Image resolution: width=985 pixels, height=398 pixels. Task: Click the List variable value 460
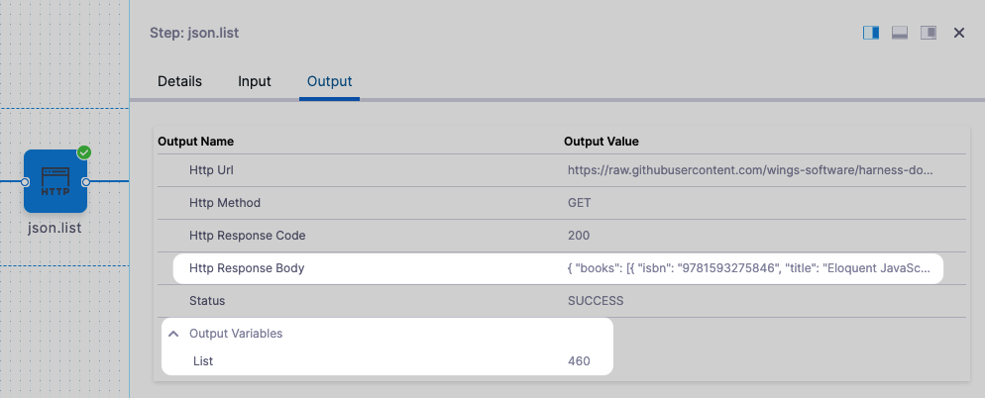point(578,361)
